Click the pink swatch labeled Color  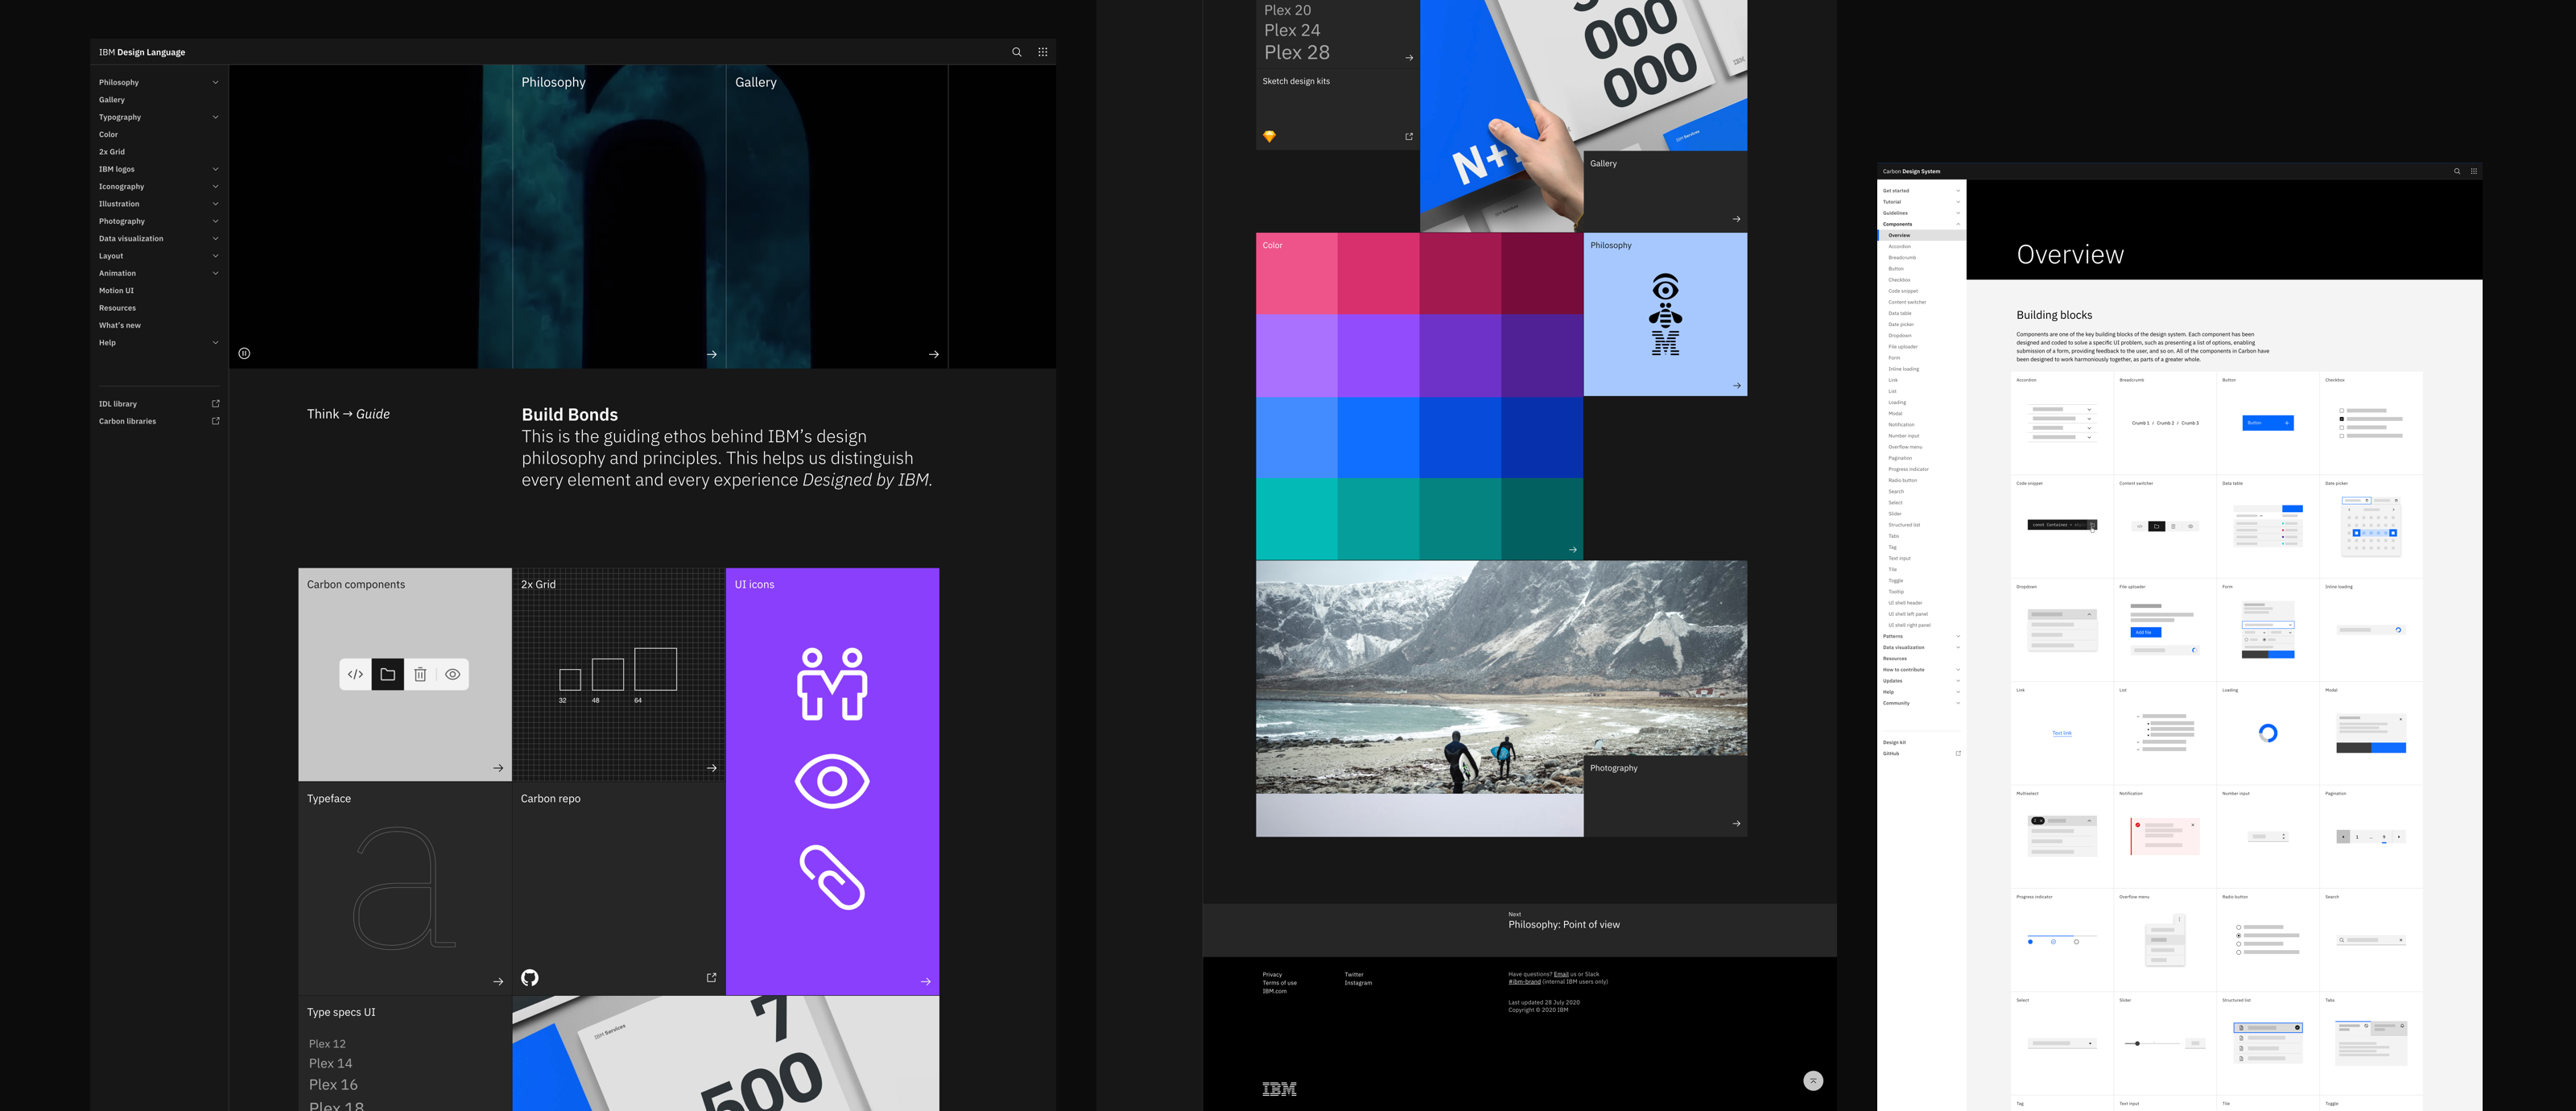tap(1296, 273)
